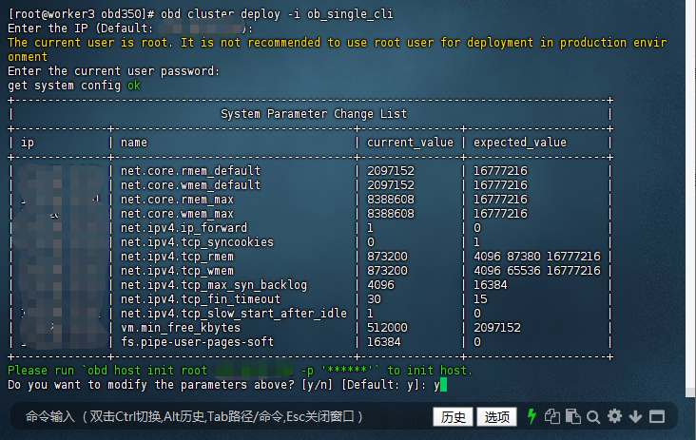
Task: Click the green lightning bolt icon
Action: click(532, 416)
